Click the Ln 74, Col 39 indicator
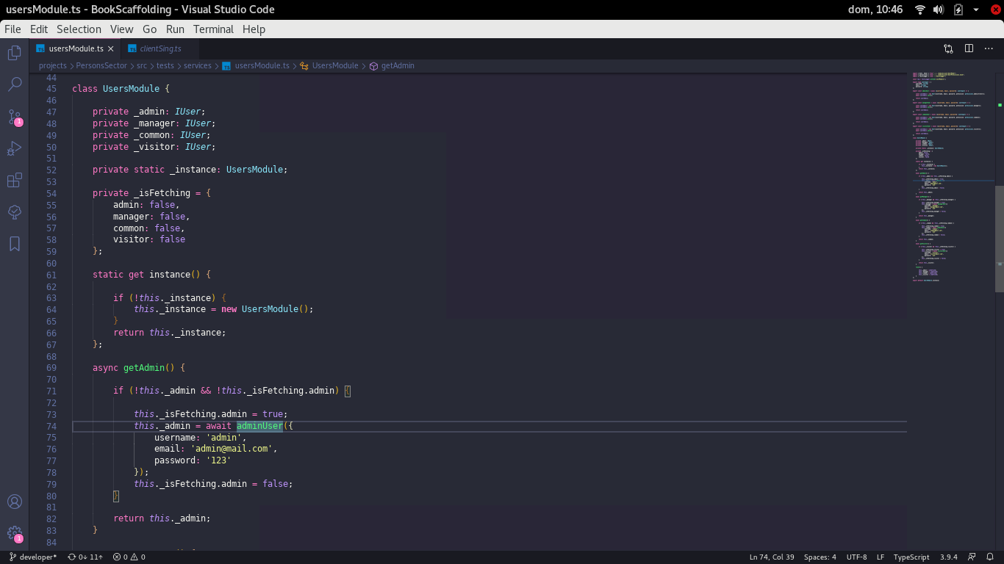 771,557
